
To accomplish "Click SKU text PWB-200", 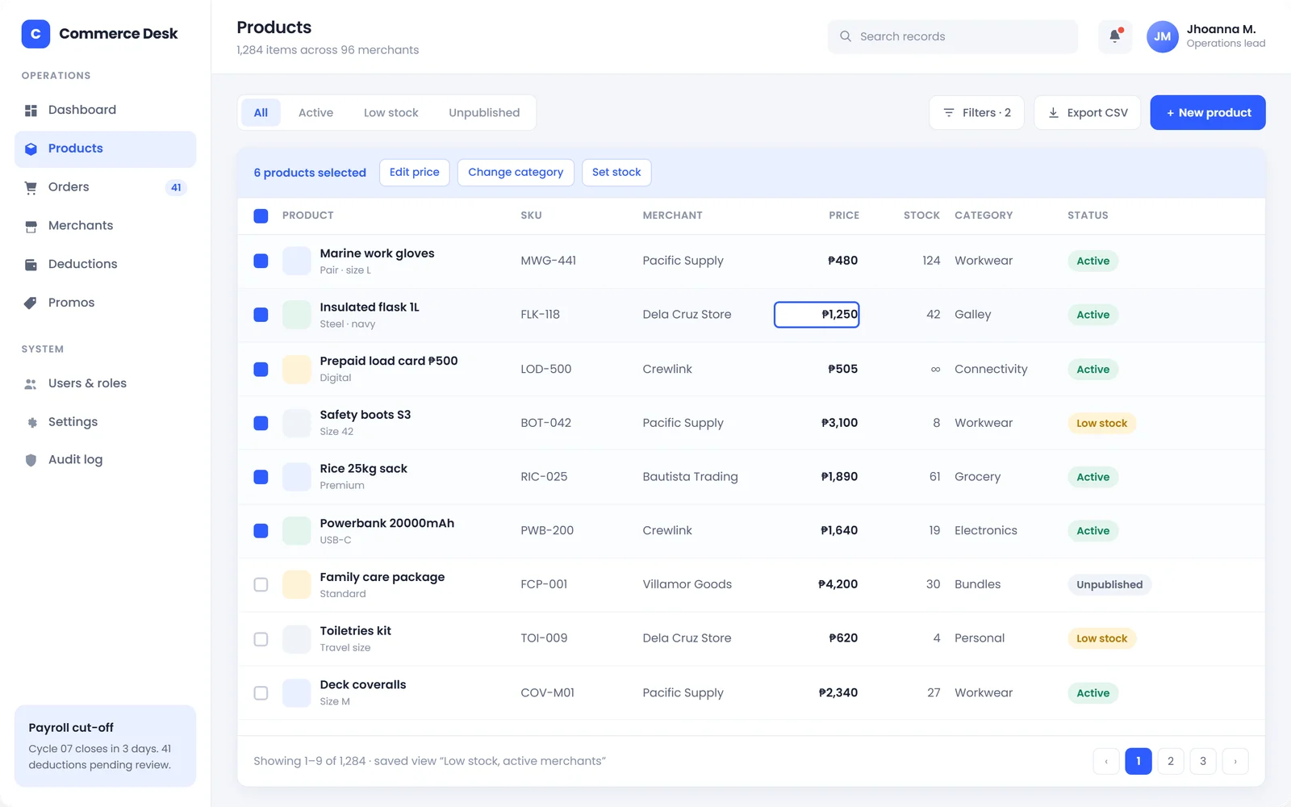I will pyautogui.click(x=547, y=530).
